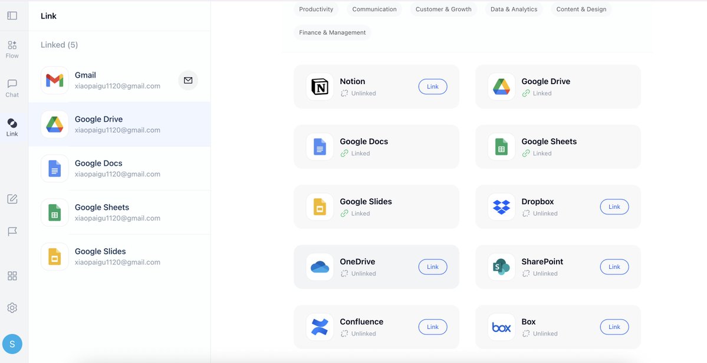Click Google Docs logo in linked list
The image size is (707, 363).
coord(55,169)
